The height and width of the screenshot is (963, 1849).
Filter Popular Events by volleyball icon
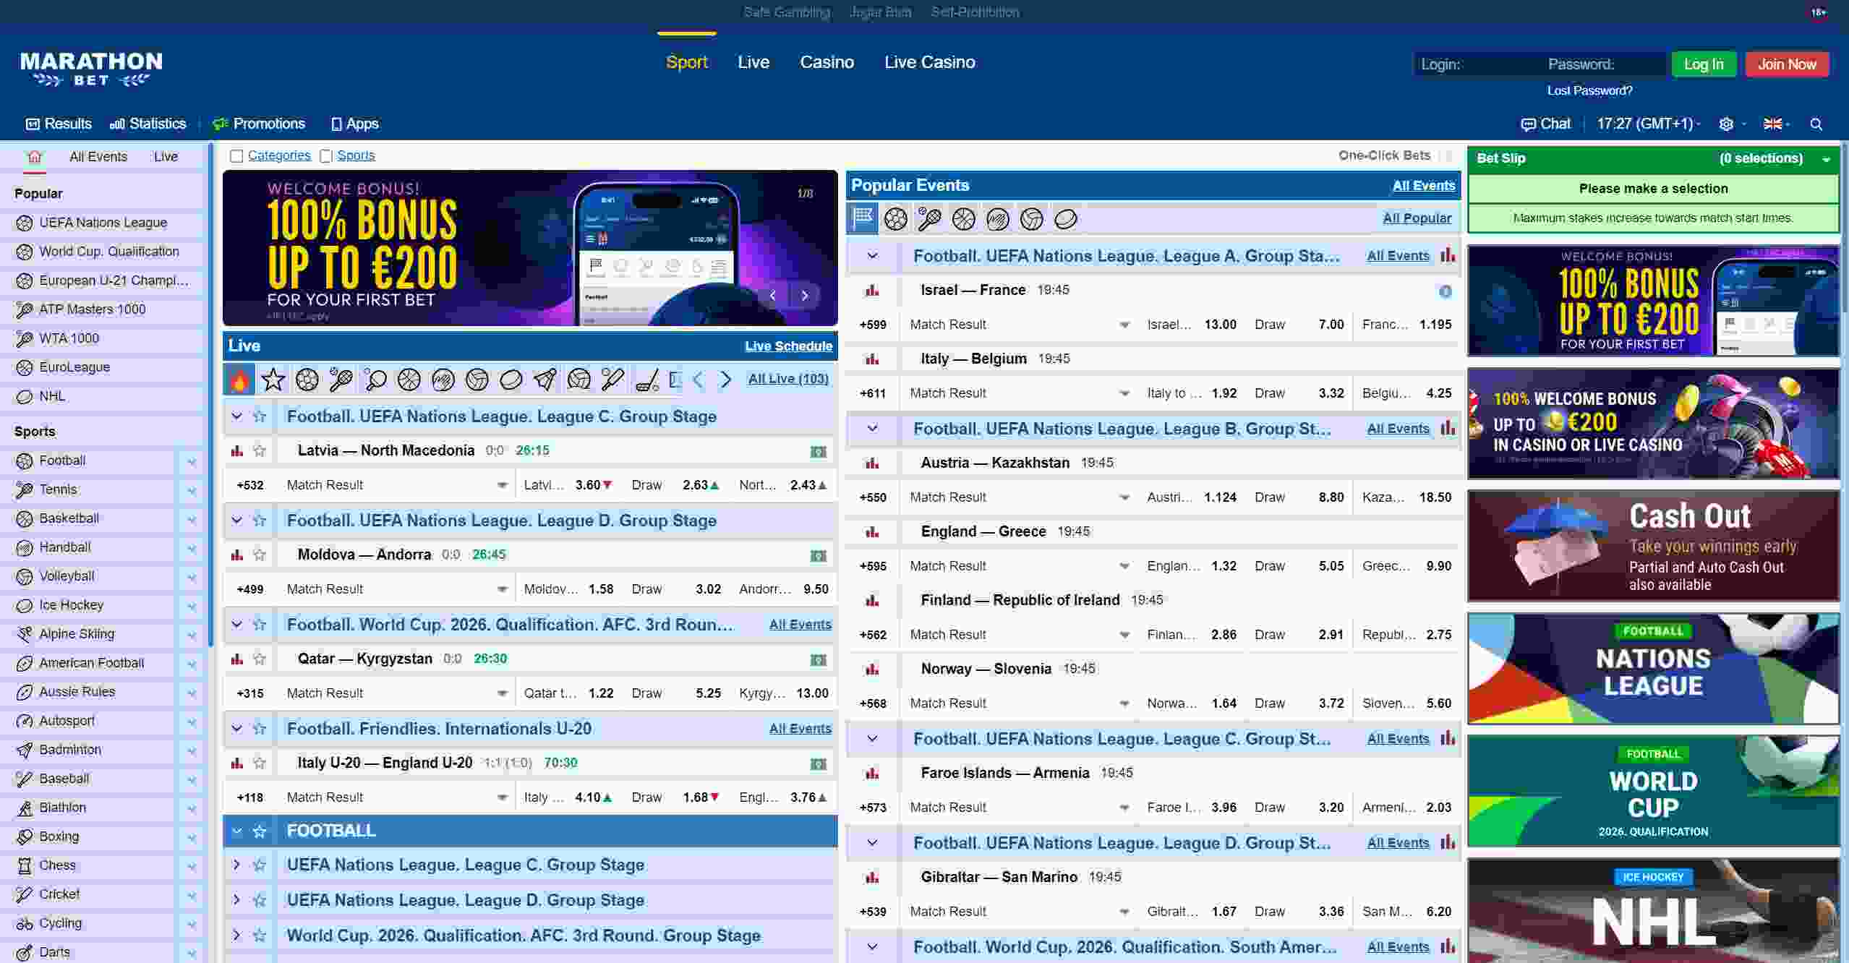point(1032,218)
